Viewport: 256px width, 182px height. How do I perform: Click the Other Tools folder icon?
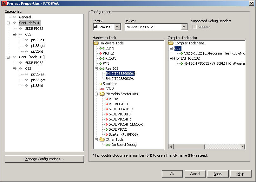(x=102, y=140)
